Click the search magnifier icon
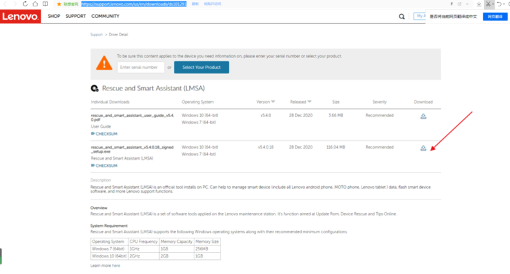This screenshot has width=510, height=274. pyautogui.click(x=401, y=17)
